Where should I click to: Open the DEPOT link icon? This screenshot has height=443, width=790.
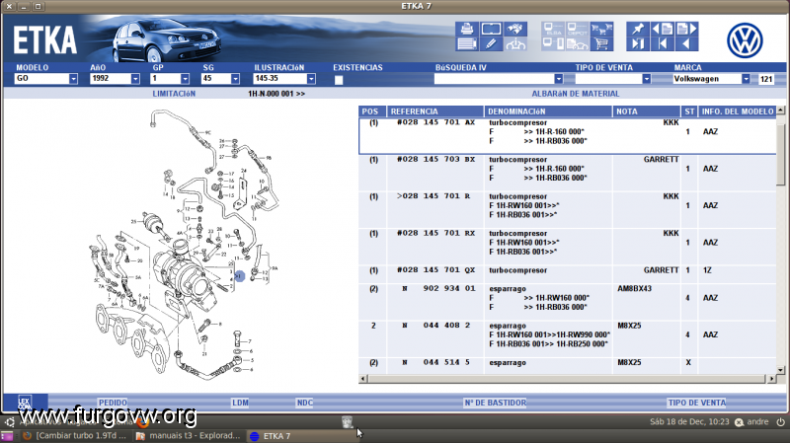[578, 29]
